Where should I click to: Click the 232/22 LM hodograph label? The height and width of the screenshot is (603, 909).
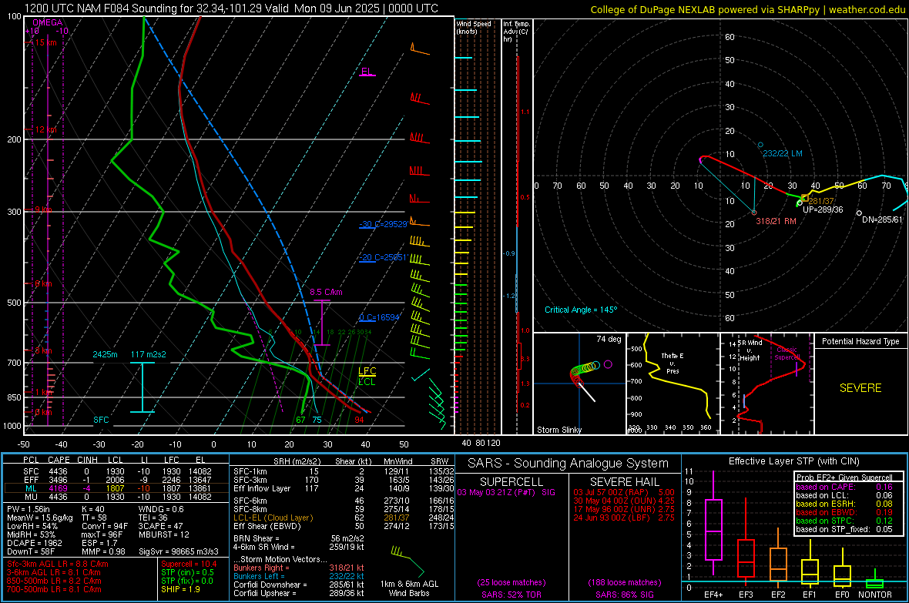coord(783,154)
